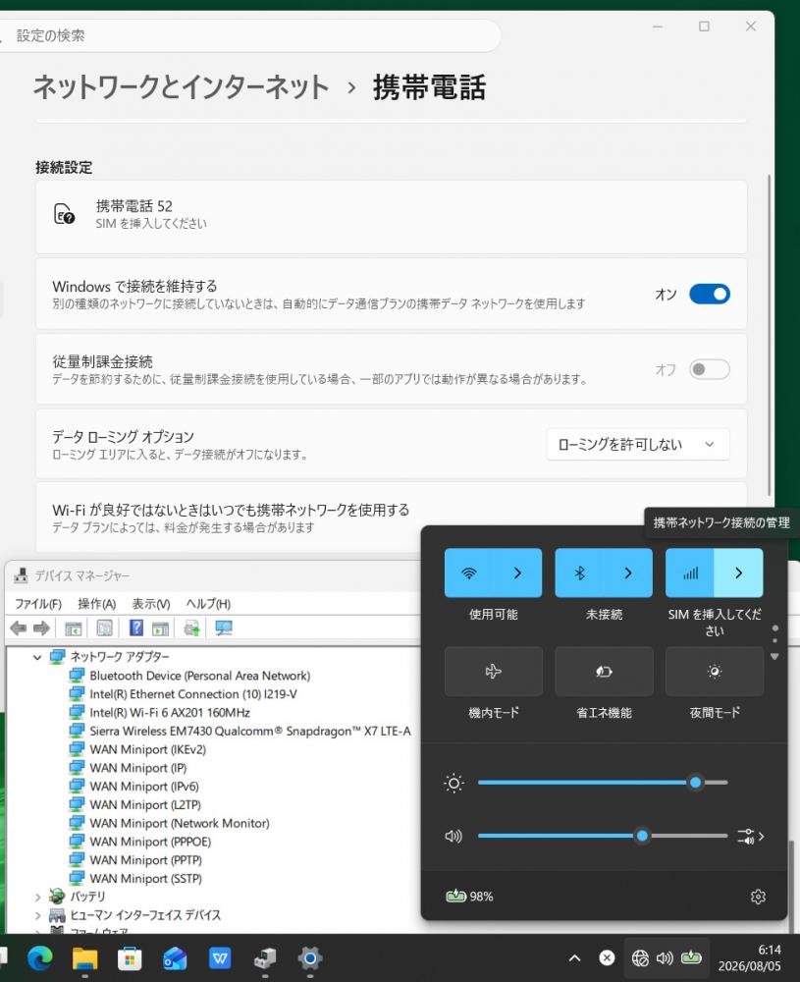Click the battery 98% indicator
Screen dimensions: 800x982
point(469,897)
